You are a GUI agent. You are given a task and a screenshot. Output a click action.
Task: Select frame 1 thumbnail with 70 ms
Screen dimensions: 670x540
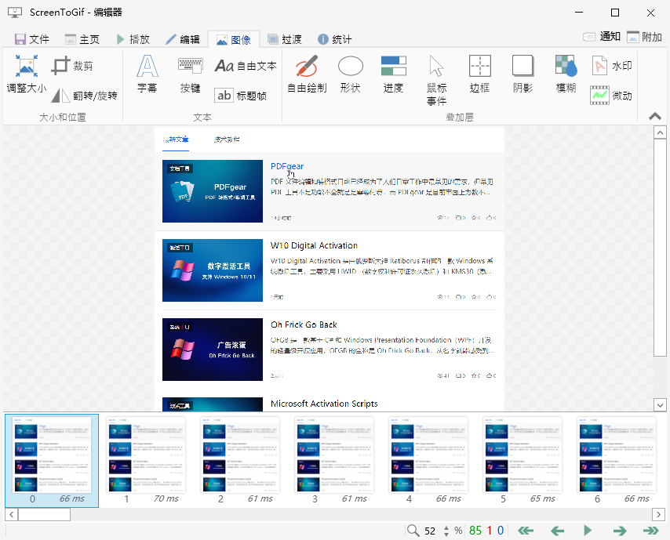pyautogui.click(x=146, y=461)
